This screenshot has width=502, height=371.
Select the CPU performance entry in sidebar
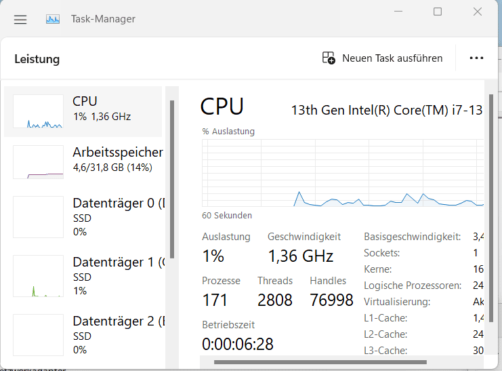[x=83, y=112]
